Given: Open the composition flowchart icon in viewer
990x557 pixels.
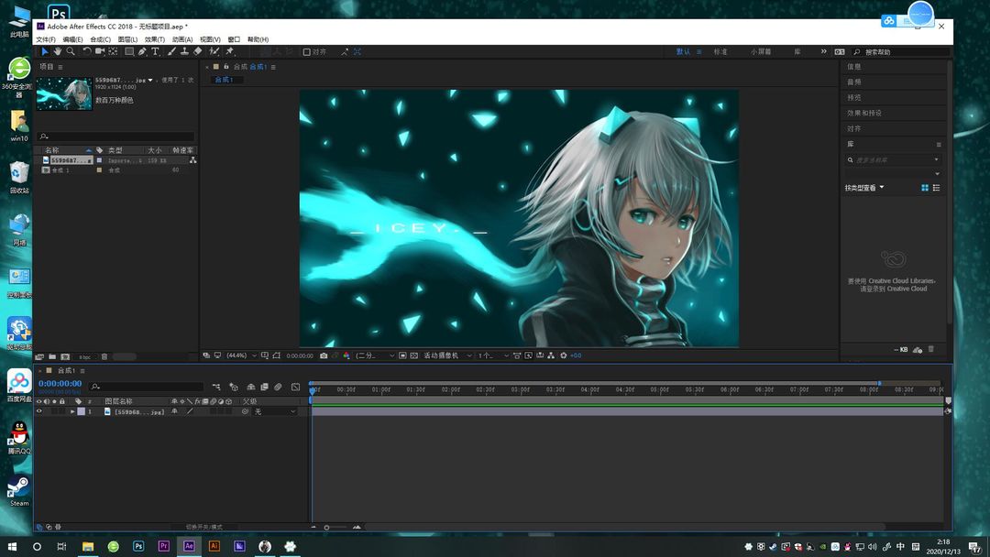Looking at the screenshot, I should (551, 355).
